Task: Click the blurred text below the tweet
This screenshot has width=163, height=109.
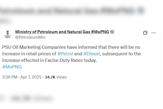Action: tap(31, 98)
